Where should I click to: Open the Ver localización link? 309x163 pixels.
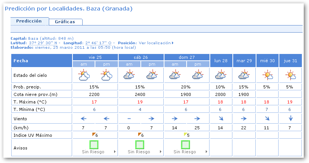156,43
